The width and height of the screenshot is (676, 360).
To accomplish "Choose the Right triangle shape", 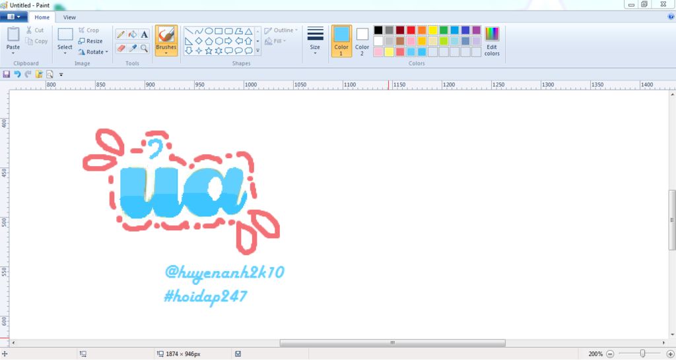I will (x=189, y=42).
